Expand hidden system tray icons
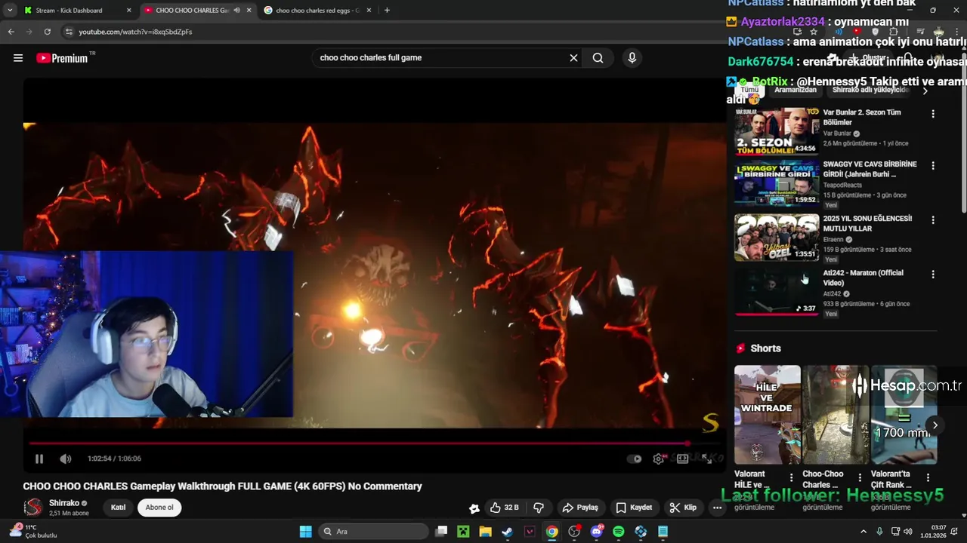This screenshot has width=967, height=543. click(x=864, y=532)
